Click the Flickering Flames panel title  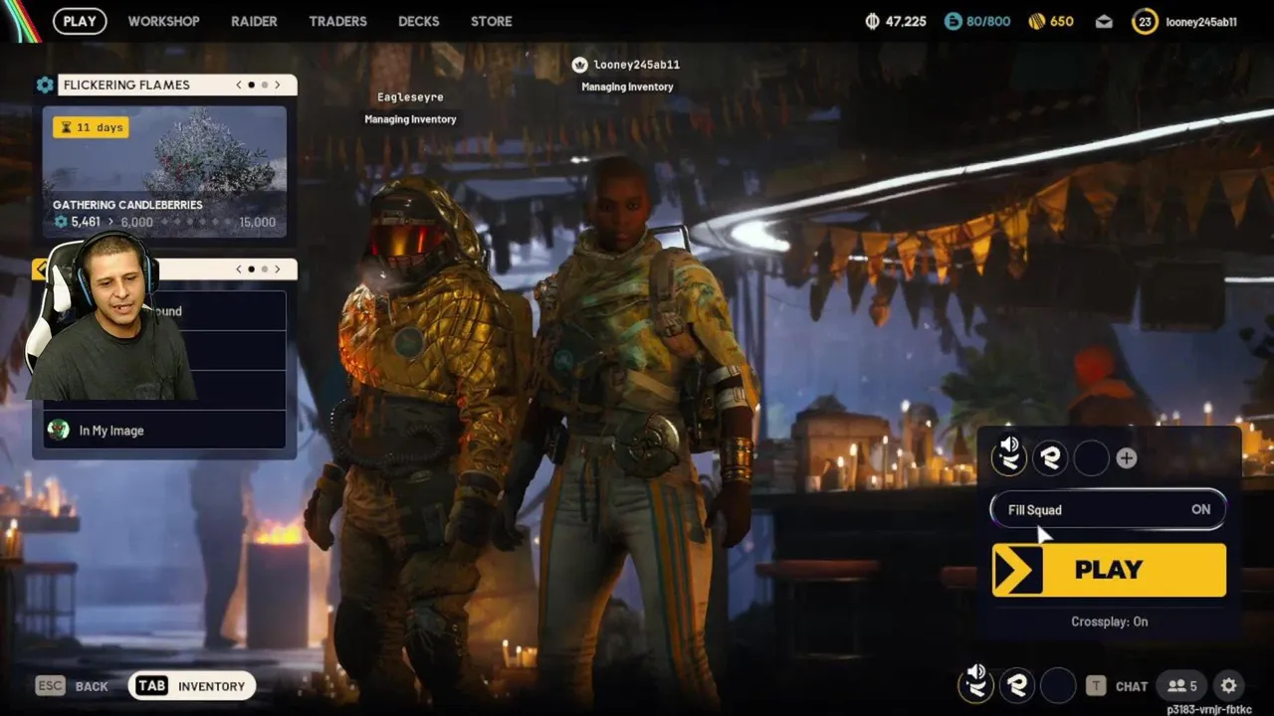click(126, 85)
